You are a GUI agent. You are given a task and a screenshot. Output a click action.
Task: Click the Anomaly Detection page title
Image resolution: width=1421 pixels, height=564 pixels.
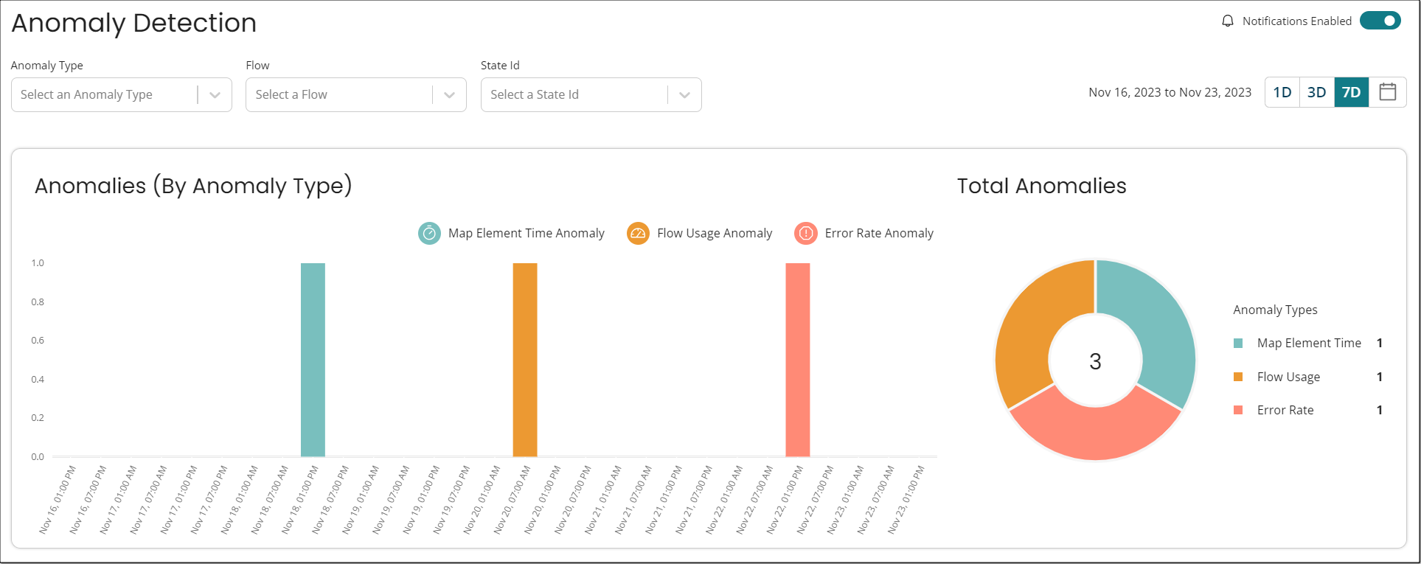coord(133,23)
